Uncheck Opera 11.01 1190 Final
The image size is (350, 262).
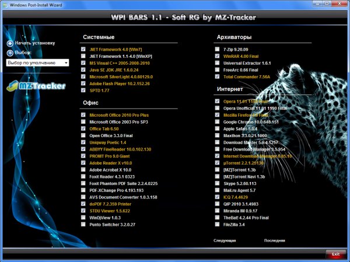[x=217, y=101]
